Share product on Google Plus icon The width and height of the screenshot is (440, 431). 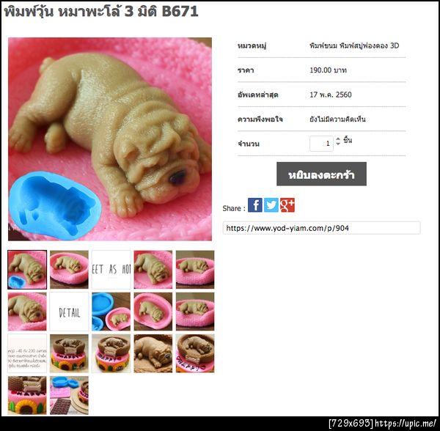[287, 205]
